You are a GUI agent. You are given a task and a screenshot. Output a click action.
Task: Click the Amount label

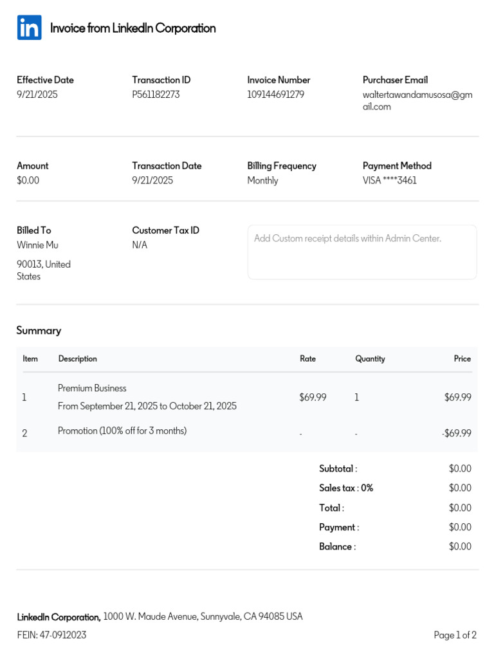coord(32,165)
